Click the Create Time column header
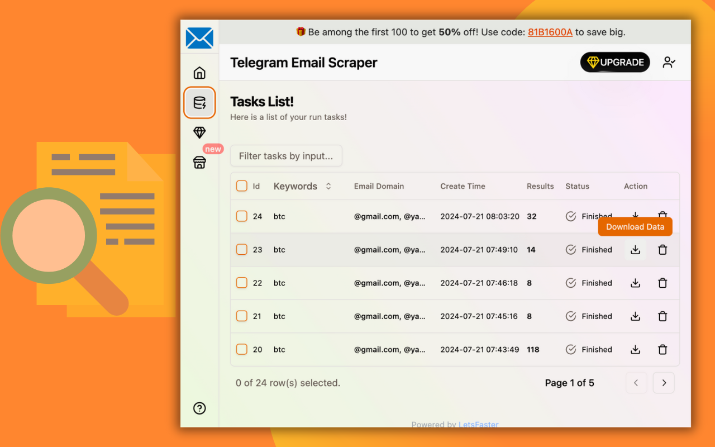Image resolution: width=715 pixels, height=447 pixels. coord(463,186)
